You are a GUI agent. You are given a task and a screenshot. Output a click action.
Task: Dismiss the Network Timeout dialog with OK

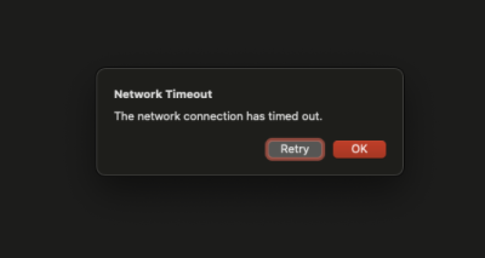(360, 149)
